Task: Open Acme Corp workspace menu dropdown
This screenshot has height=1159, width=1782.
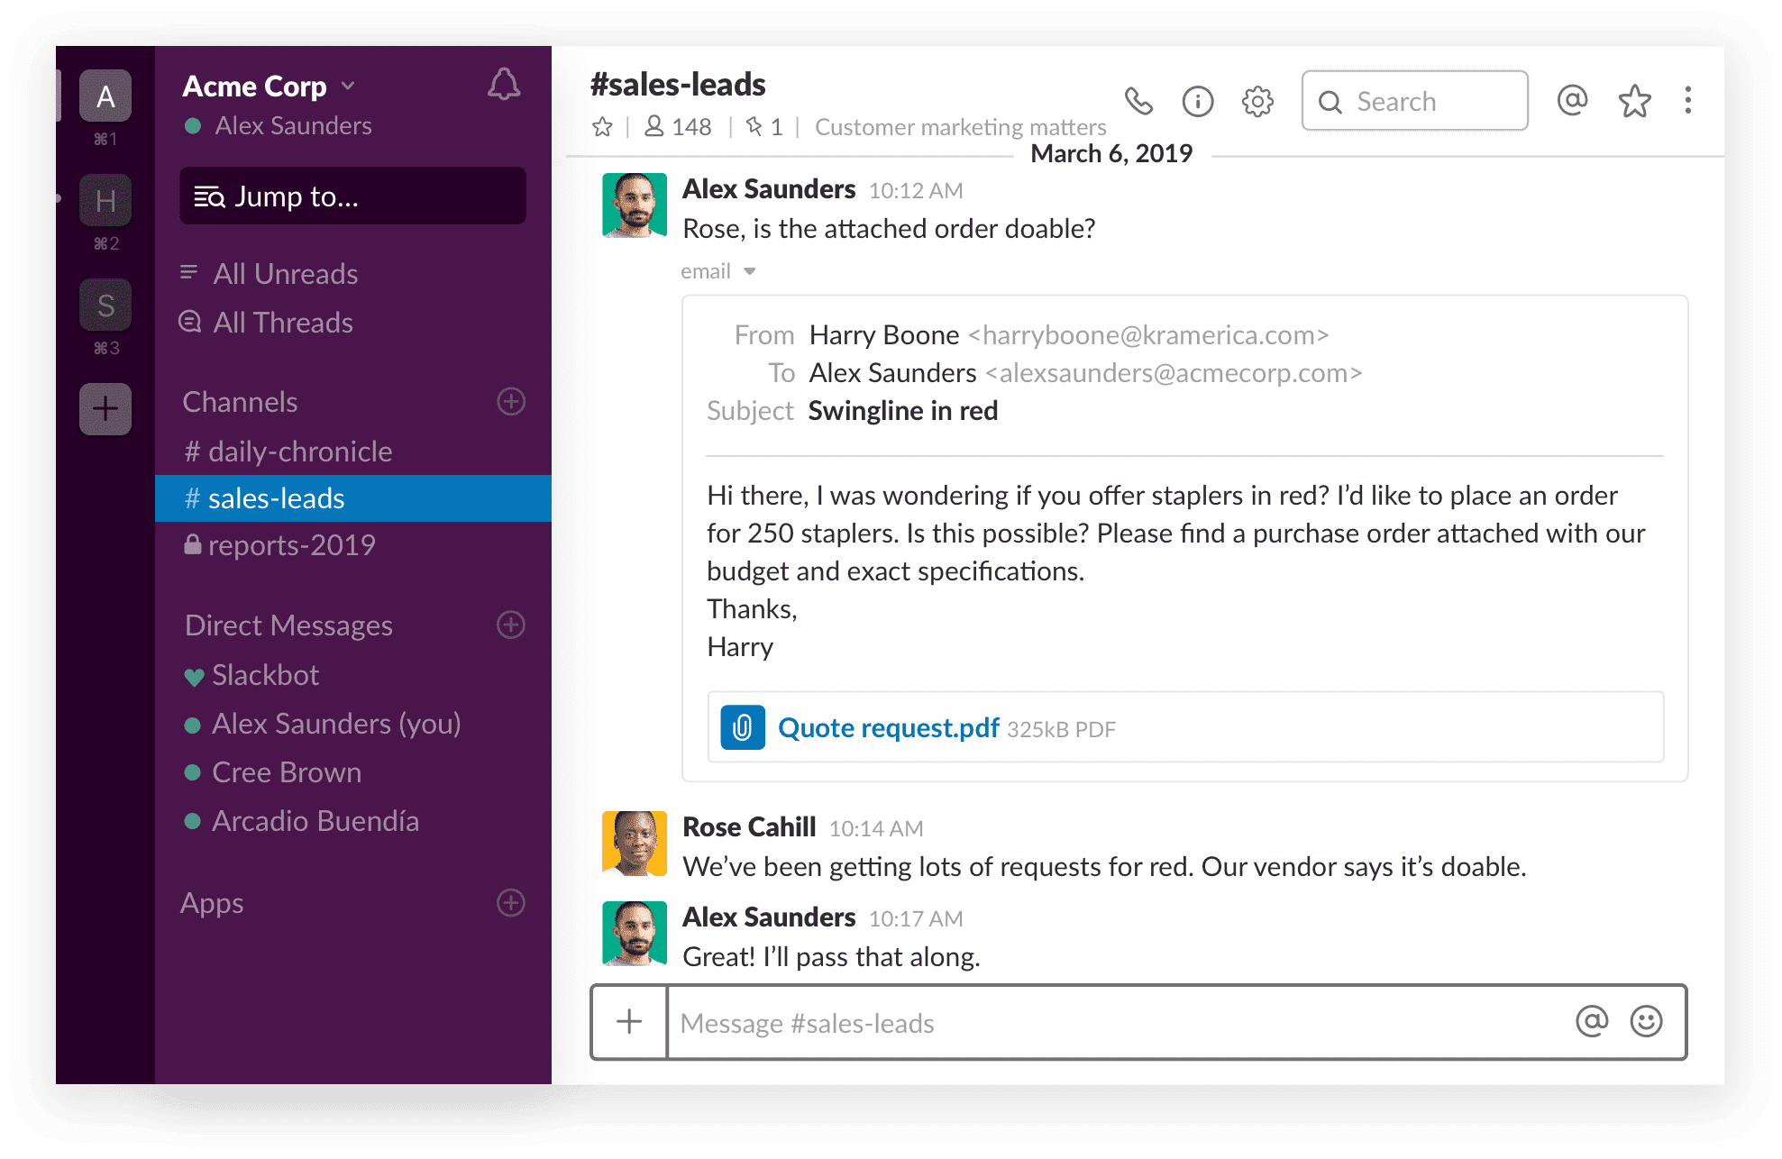Action: pos(269,87)
